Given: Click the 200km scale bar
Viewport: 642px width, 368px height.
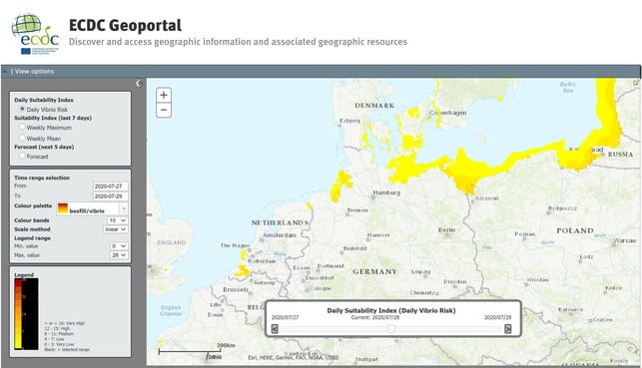Looking at the screenshot, I should (x=190, y=351).
